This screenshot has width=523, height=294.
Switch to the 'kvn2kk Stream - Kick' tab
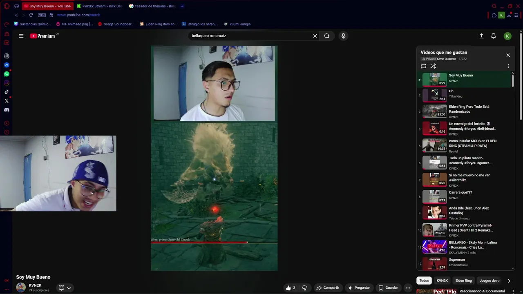[99, 6]
